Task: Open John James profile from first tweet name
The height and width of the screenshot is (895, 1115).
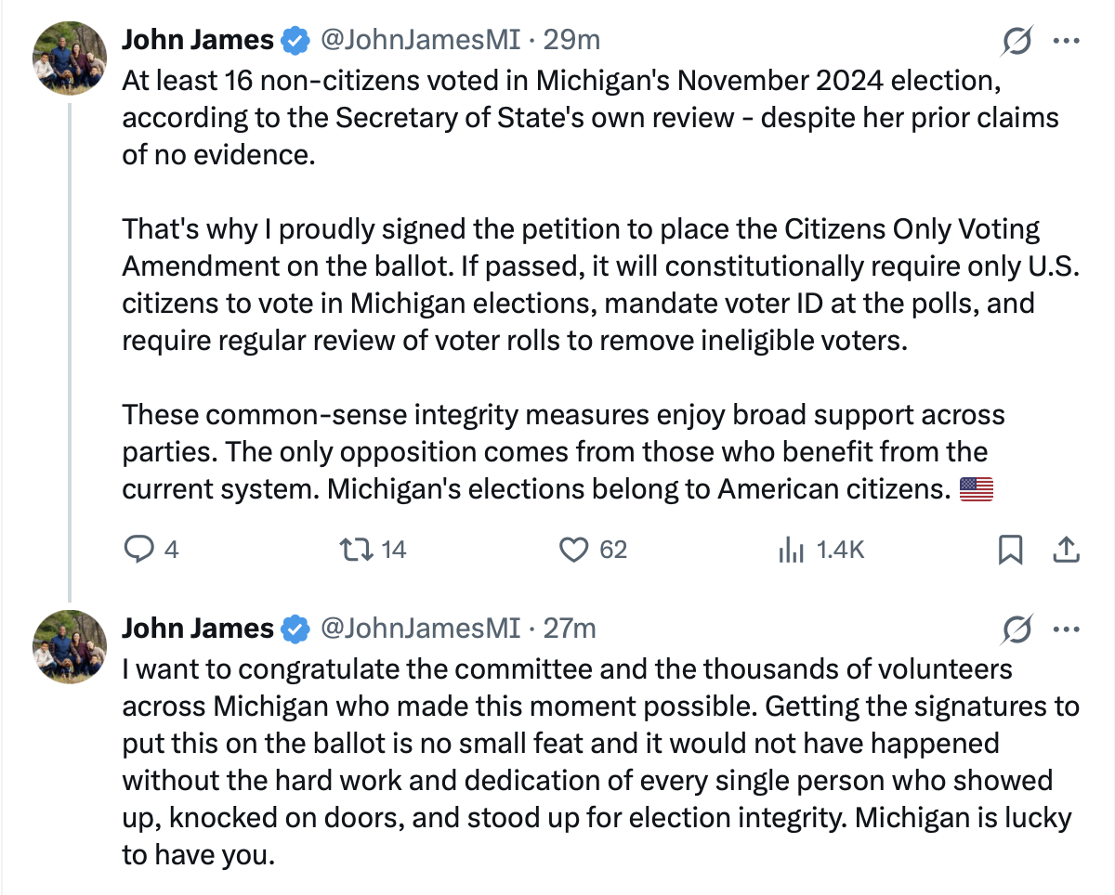Action: (x=198, y=40)
